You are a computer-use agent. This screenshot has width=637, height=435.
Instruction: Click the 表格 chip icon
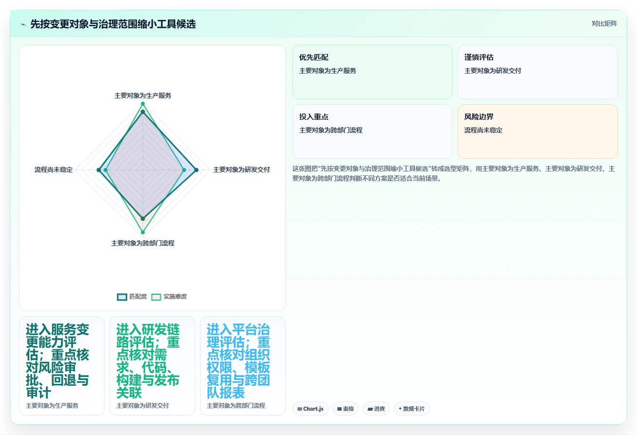coord(339,409)
